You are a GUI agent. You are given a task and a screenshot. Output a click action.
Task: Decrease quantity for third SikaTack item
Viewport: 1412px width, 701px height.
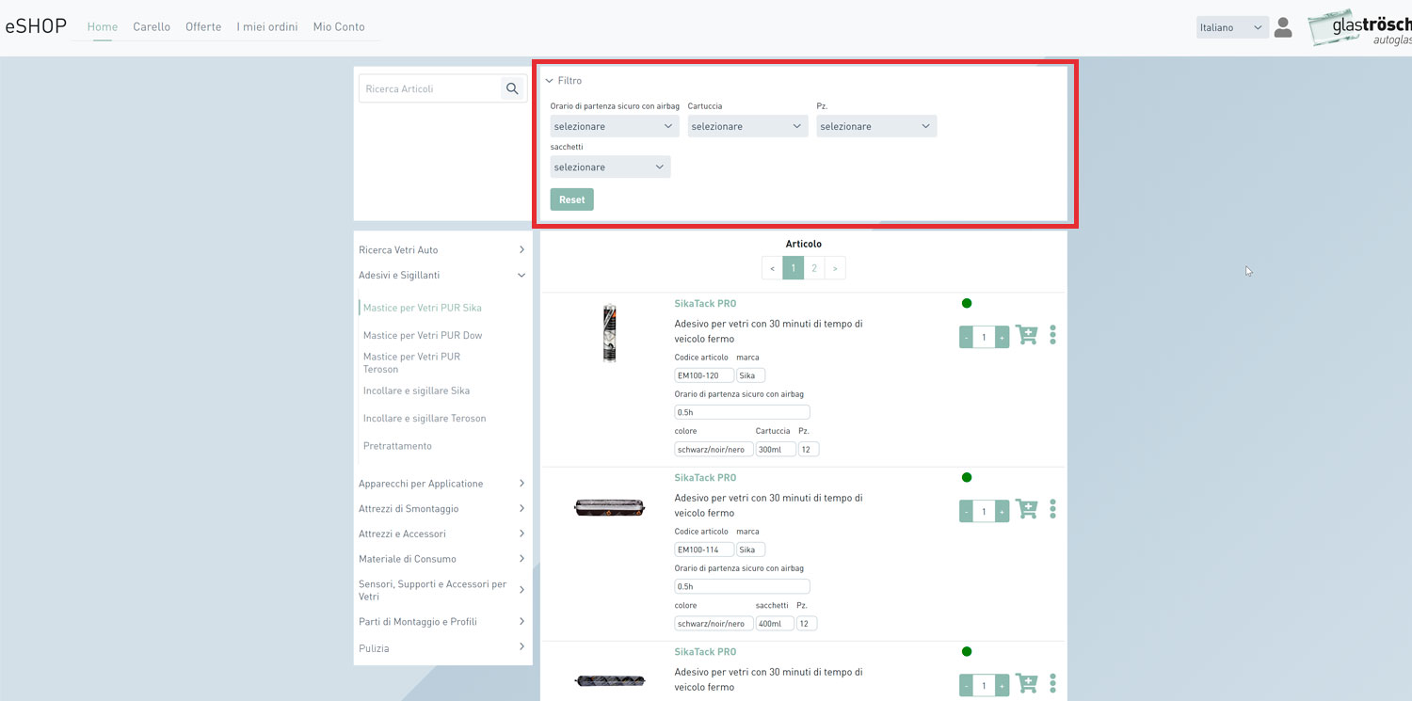[x=967, y=685]
